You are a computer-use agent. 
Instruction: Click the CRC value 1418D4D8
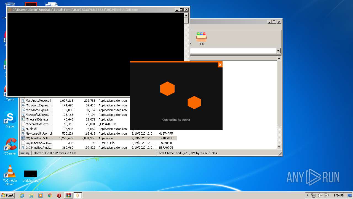click(166, 138)
